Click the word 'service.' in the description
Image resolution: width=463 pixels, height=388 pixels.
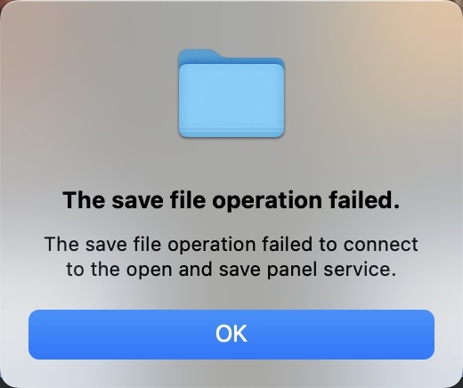point(360,270)
